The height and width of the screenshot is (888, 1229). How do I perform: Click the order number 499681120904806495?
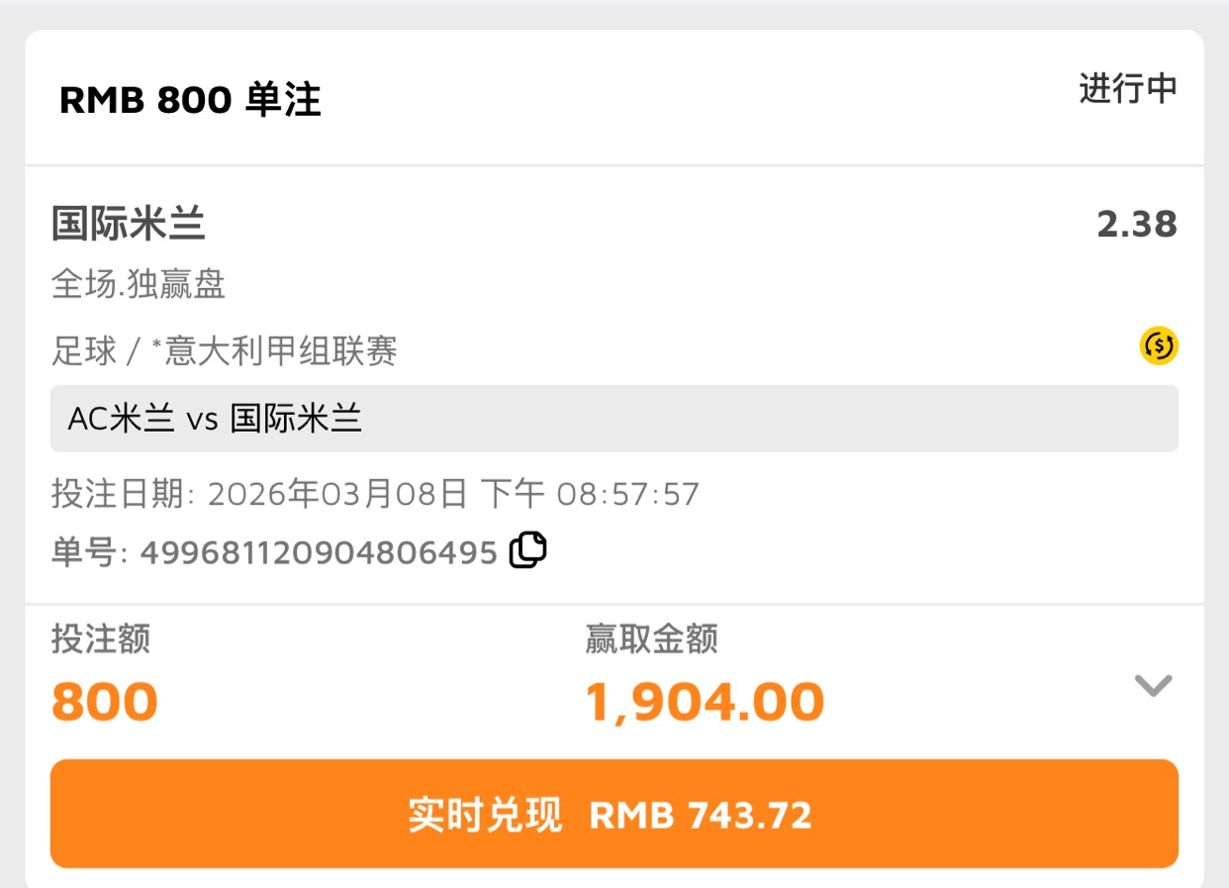(319, 552)
